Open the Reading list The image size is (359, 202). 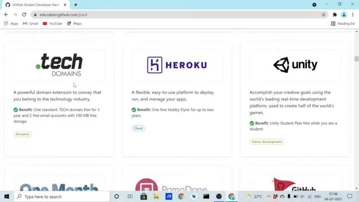coord(343,24)
